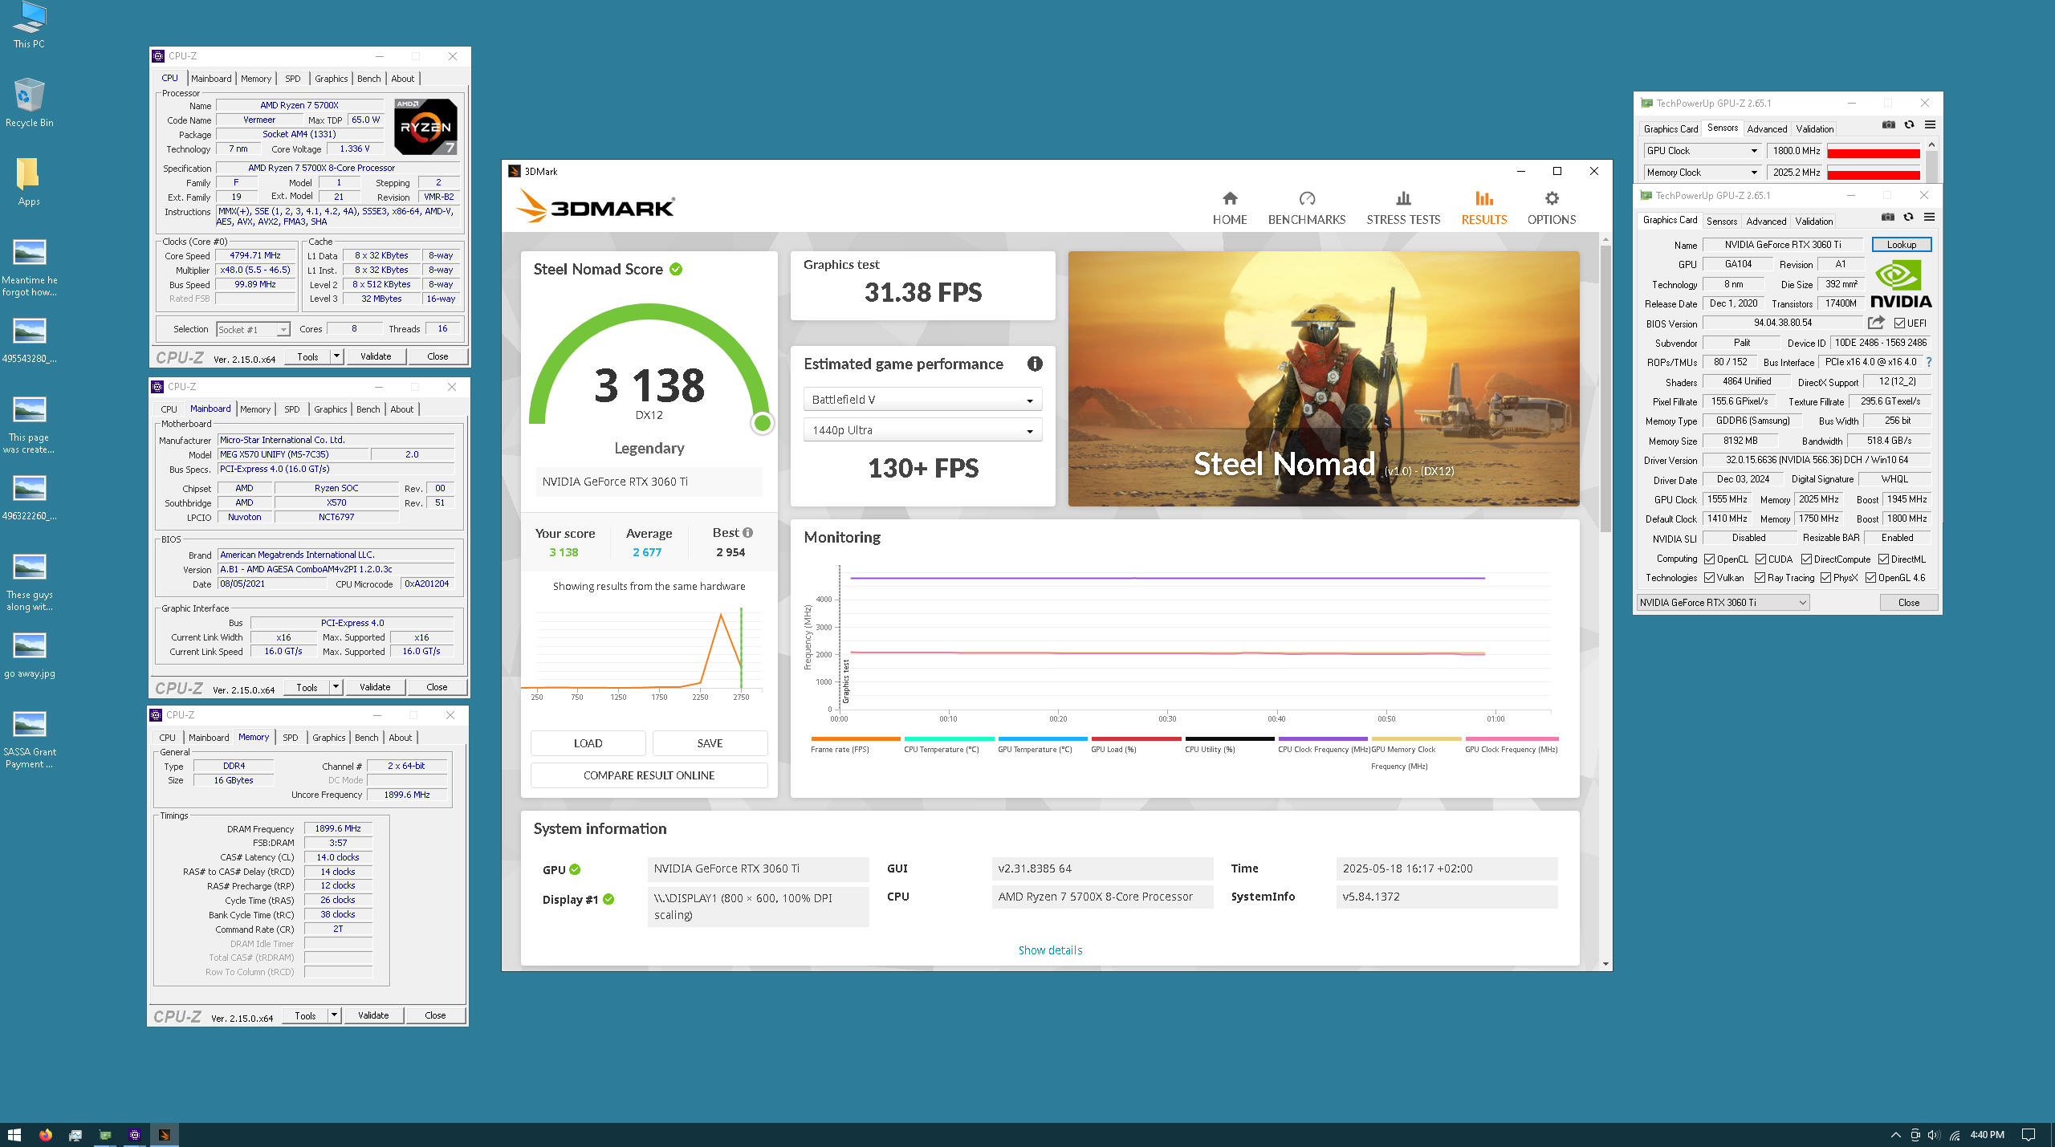Click info icon next to Best score
Image resolution: width=2055 pixels, height=1147 pixels.
coord(747,532)
